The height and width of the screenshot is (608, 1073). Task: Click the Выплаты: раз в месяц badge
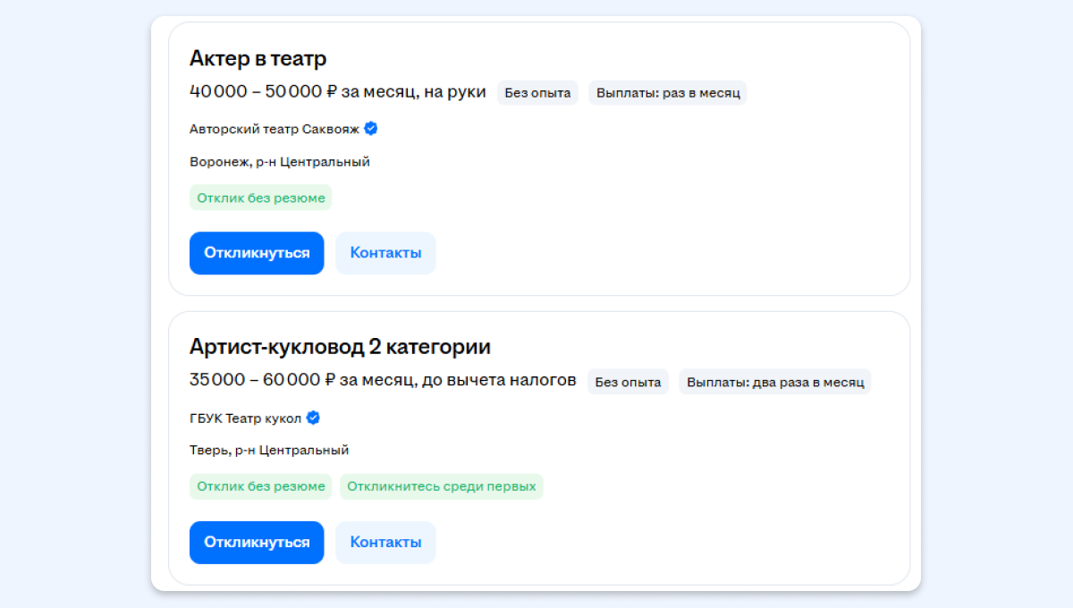[667, 93]
